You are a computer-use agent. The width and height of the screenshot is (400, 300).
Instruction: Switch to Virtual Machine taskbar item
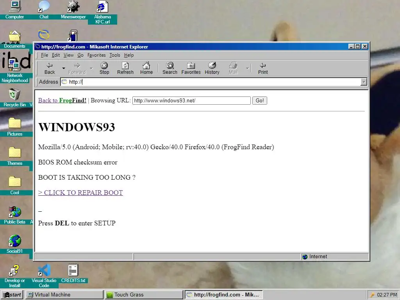(64, 295)
